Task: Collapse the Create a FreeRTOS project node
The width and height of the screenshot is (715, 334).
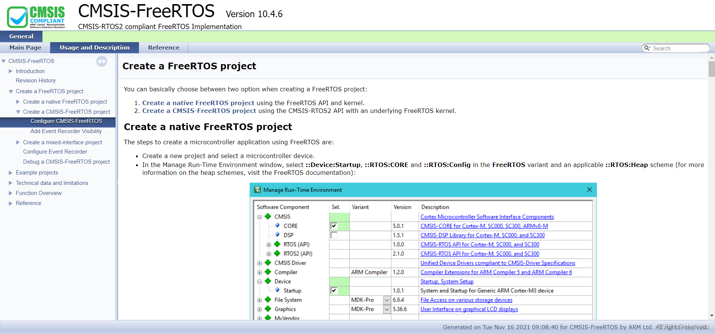Action: point(11,91)
